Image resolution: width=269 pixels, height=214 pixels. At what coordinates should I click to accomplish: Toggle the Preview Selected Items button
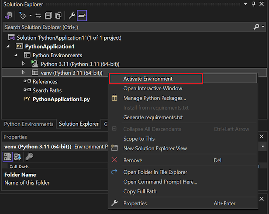click(82, 16)
